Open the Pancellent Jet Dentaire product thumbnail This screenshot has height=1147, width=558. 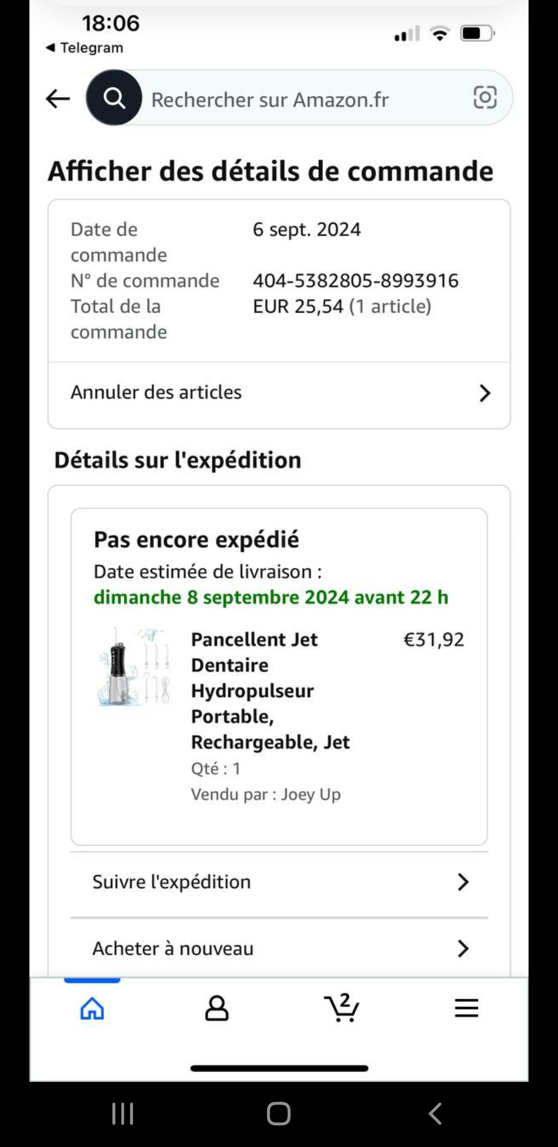(134, 668)
